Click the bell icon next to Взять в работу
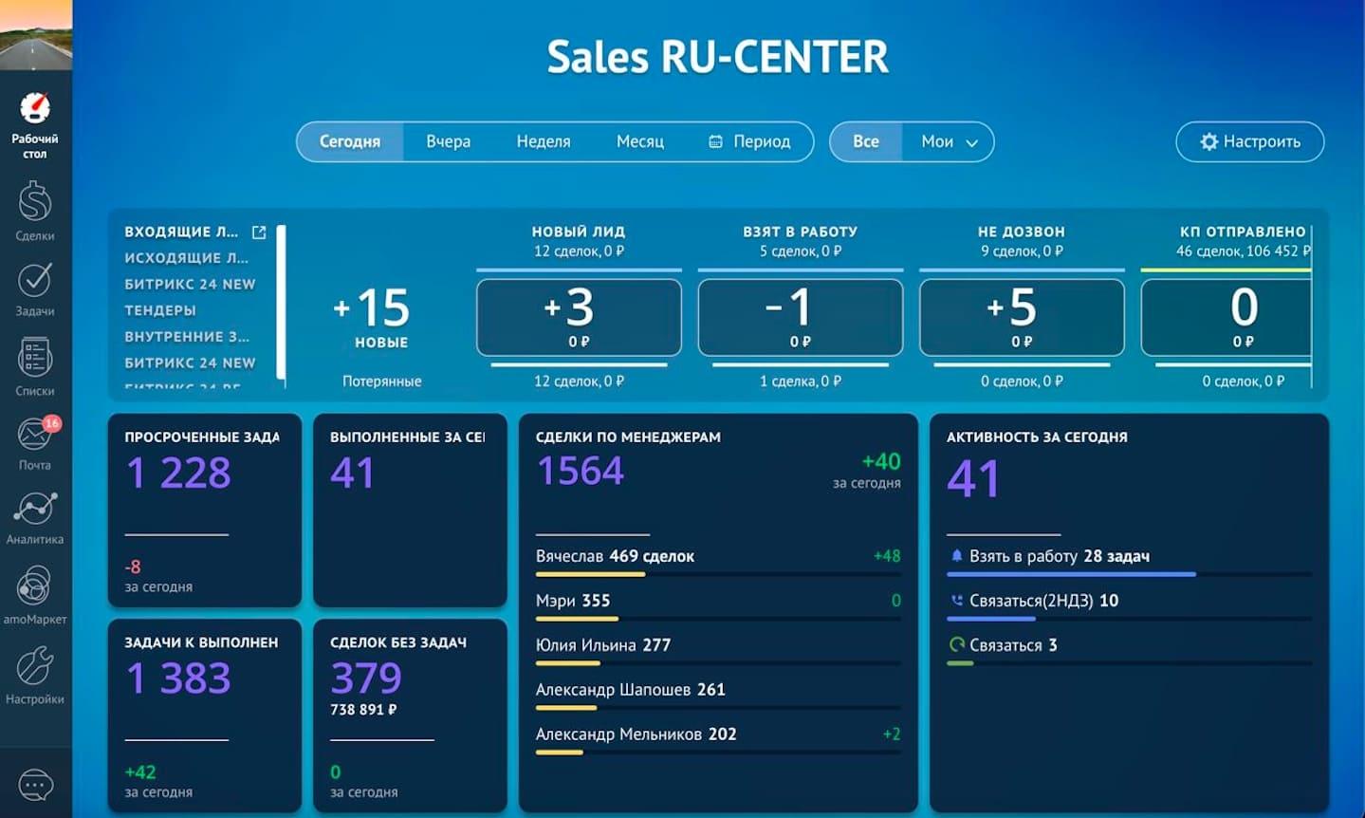1365x818 pixels. click(956, 556)
